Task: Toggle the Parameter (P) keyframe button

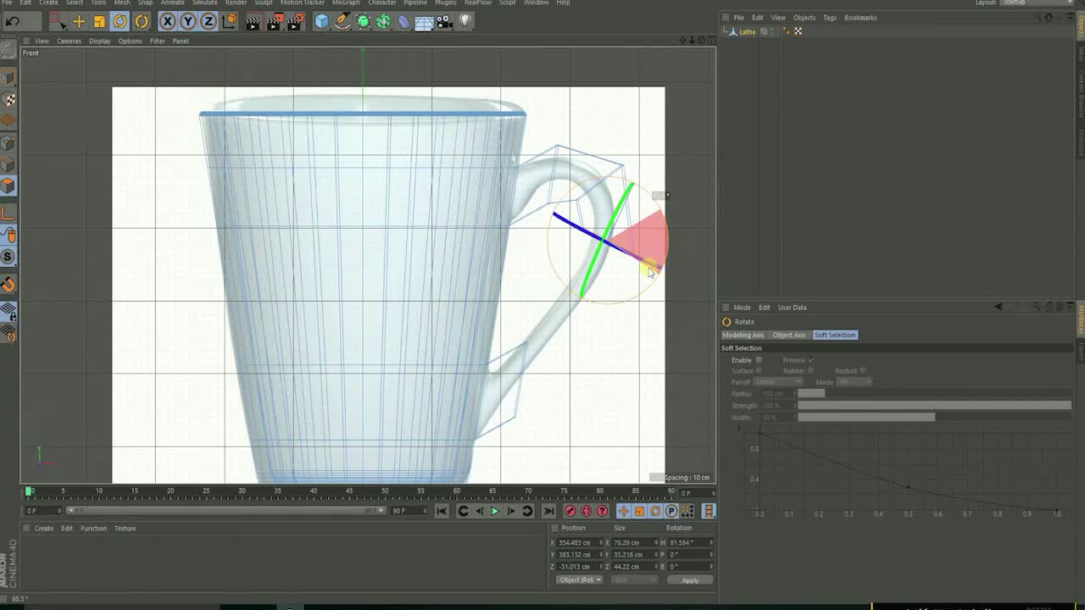Action: click(670, 511)
